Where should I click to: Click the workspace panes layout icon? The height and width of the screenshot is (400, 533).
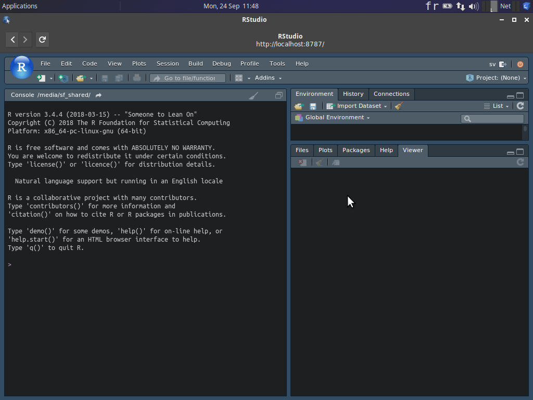[x=239, y=78]
